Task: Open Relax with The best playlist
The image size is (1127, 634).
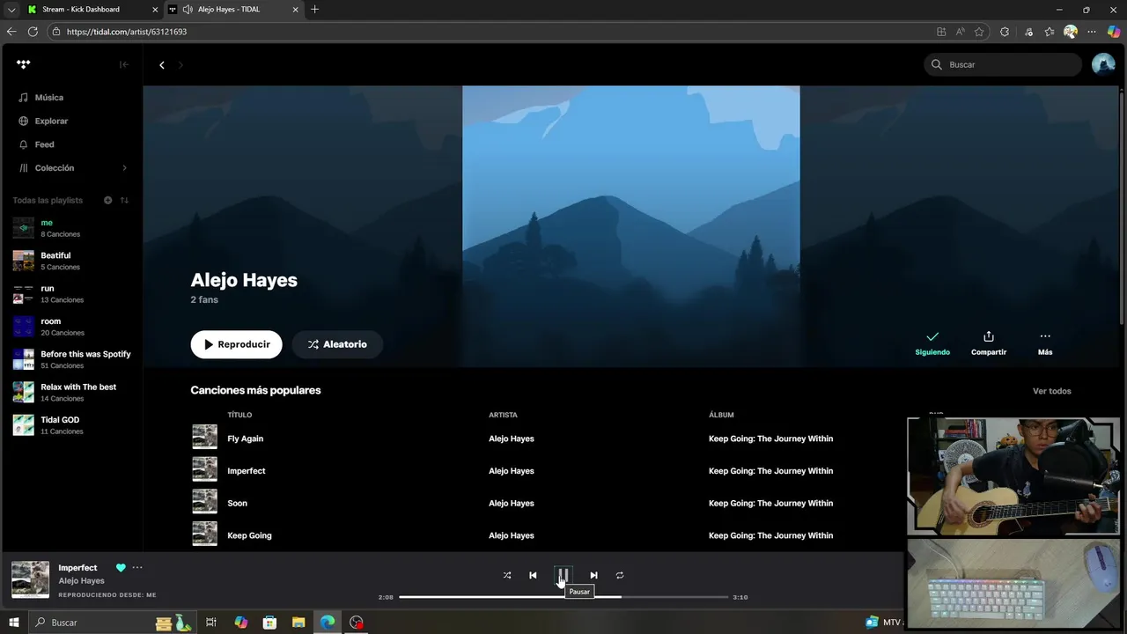Action: pyautogui.click(x=70, y=393)
